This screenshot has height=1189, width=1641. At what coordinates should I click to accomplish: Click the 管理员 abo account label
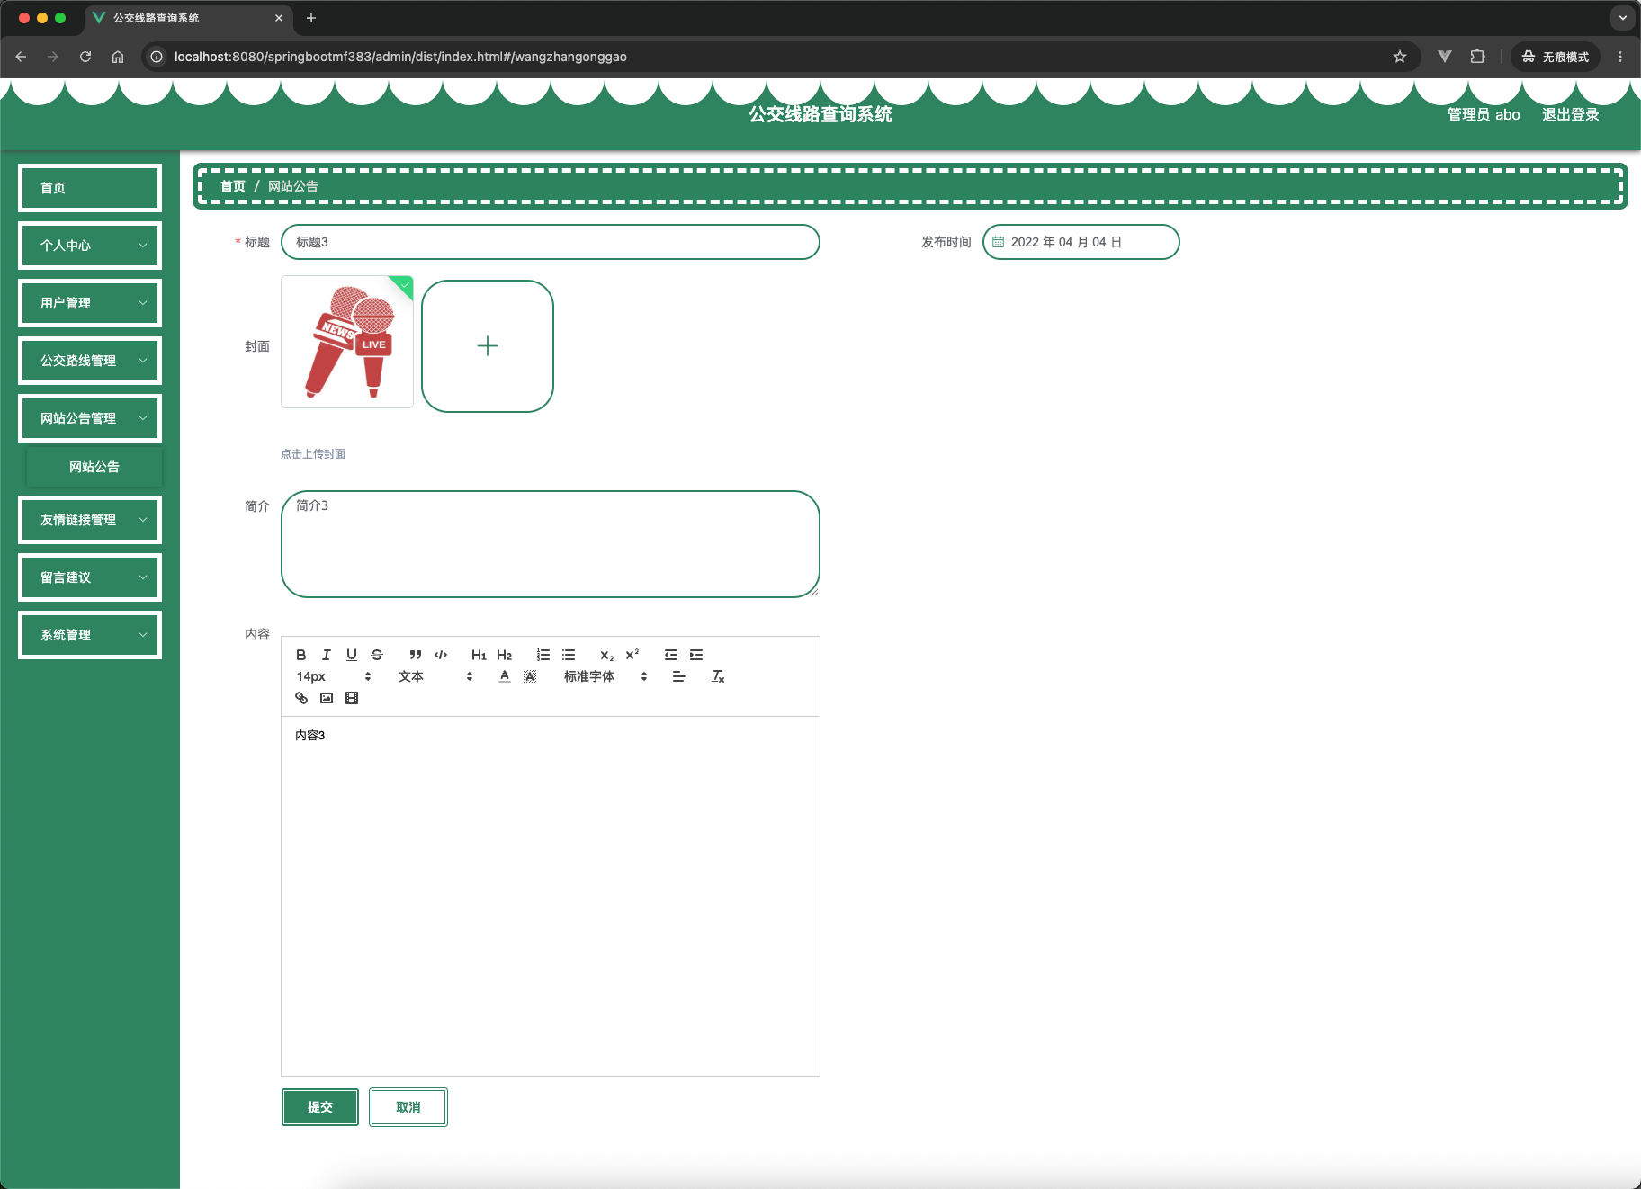[1484, 114]
